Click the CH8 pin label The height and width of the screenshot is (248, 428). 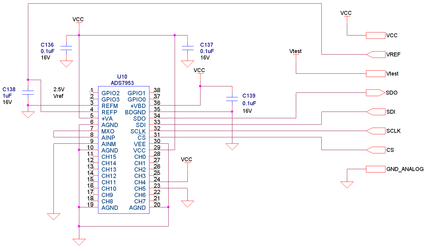(107, 201)
